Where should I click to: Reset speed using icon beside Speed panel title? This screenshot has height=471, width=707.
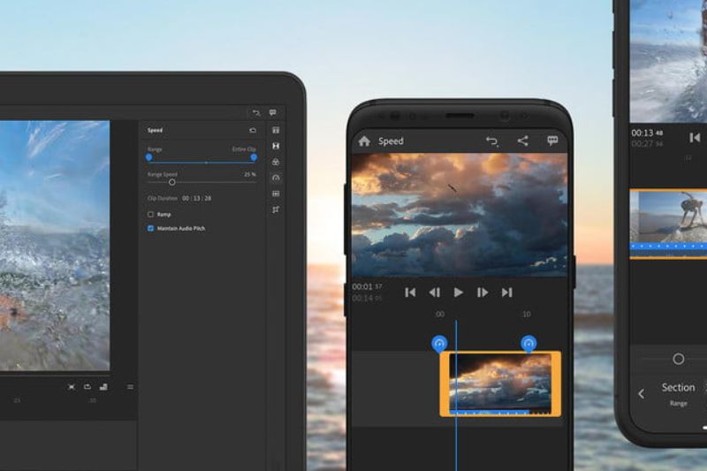click(253, 130)
